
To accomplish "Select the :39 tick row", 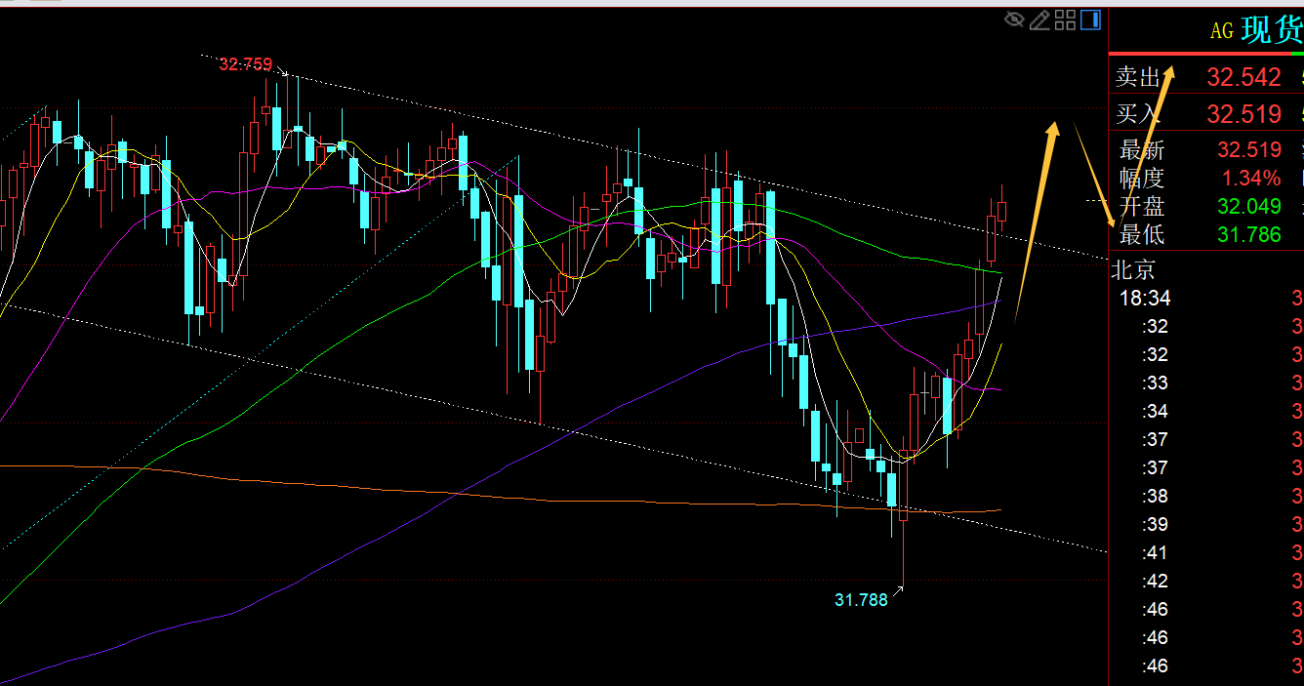I will [x=1206, y=525].
